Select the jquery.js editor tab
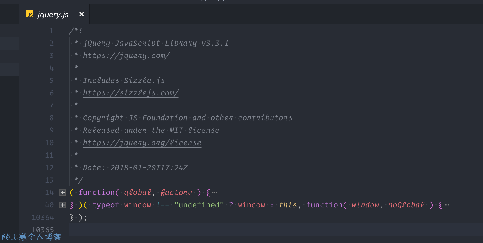483x243 pixels. pyautogui.click(x=54, y=14)
